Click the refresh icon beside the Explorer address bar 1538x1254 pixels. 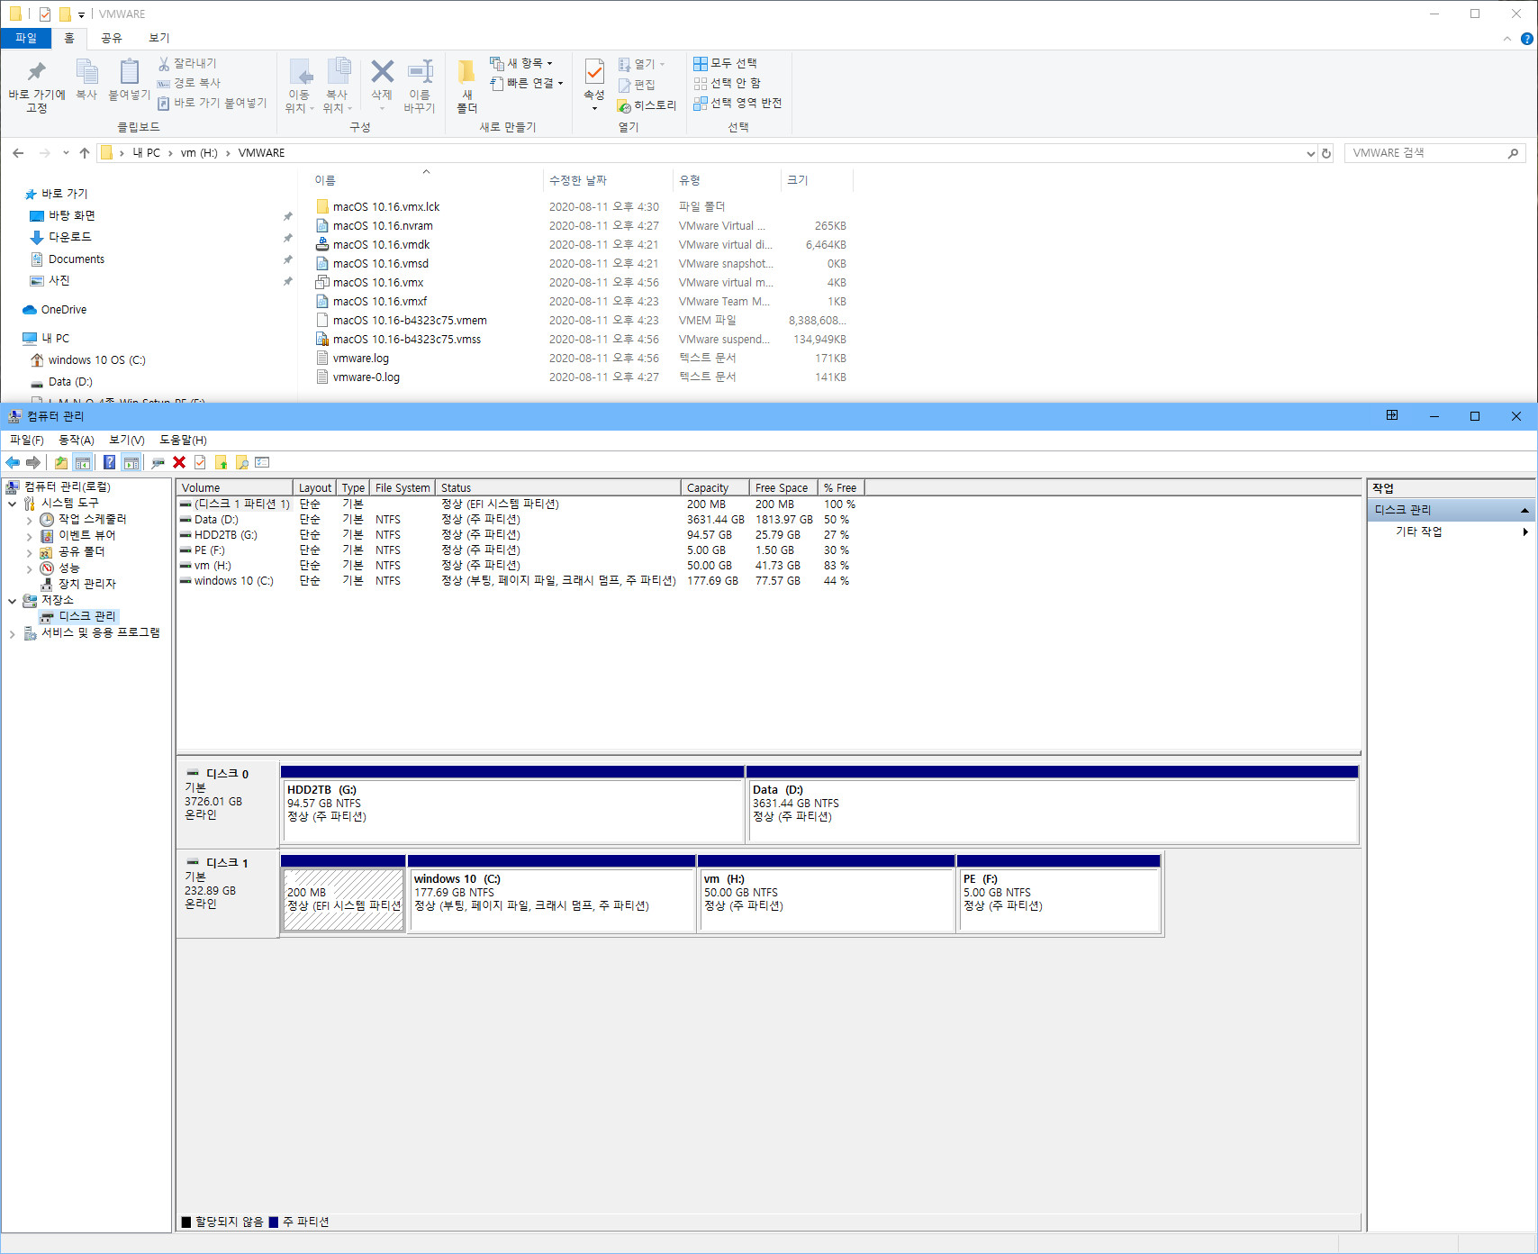pos(1326,153)
